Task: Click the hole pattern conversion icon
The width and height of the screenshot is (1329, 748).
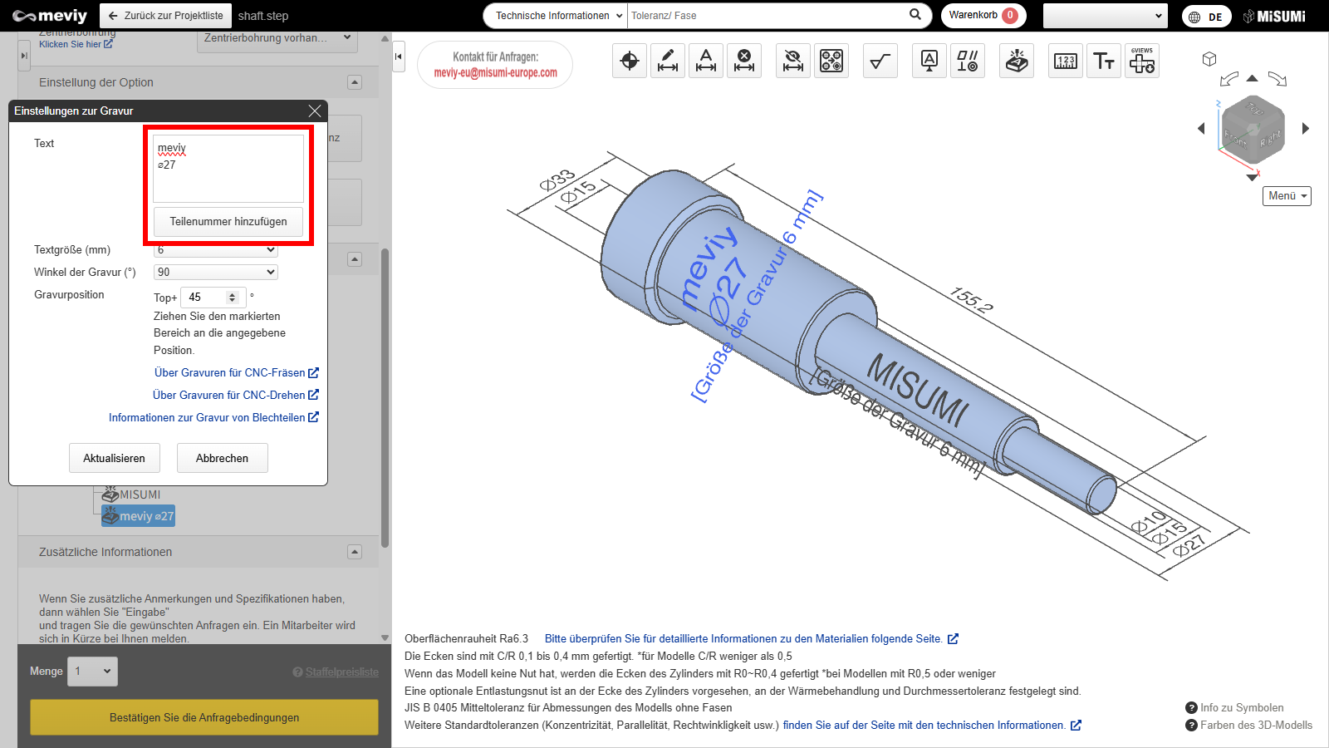Action: pyautogui.click(x=831, y=61)
